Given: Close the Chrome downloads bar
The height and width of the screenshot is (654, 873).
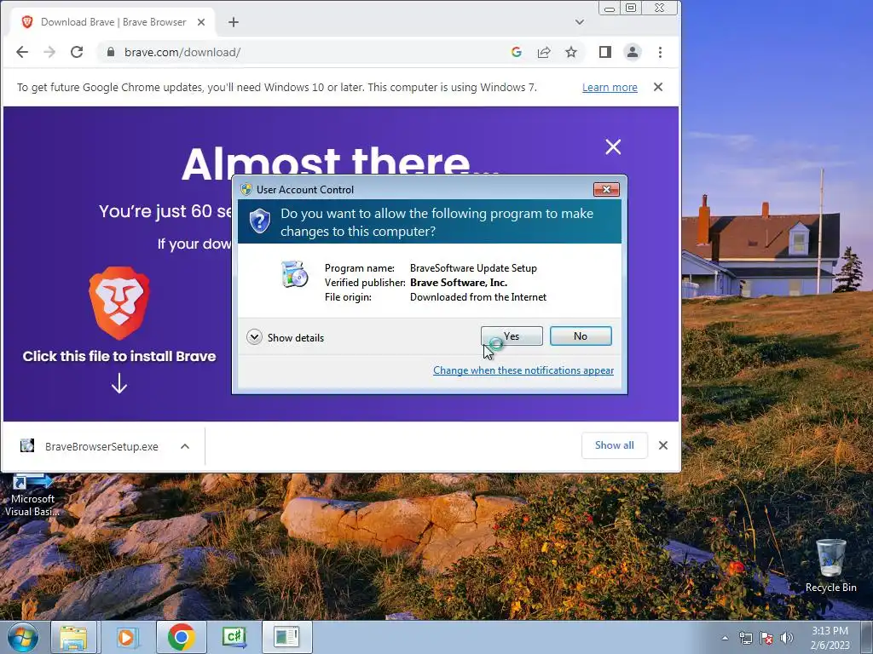Looking at the screenshot, I should tap(663, 445).
